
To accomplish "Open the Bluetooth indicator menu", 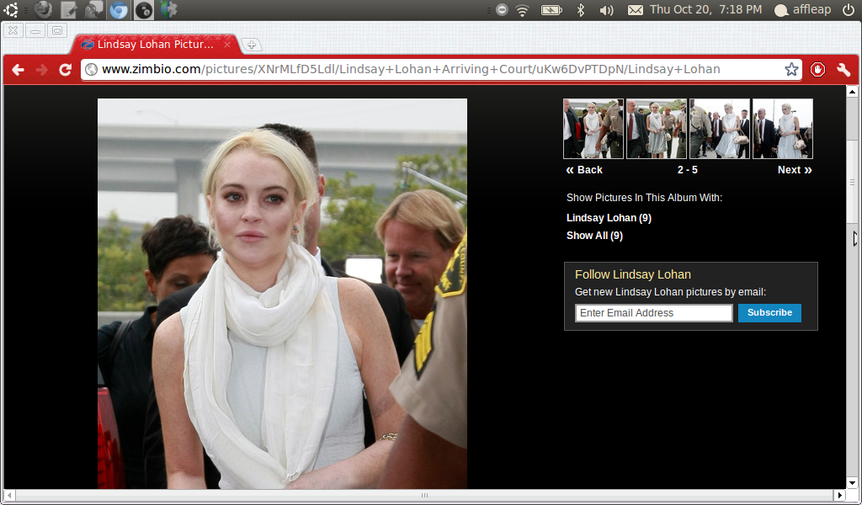I will tap(581, 10).
